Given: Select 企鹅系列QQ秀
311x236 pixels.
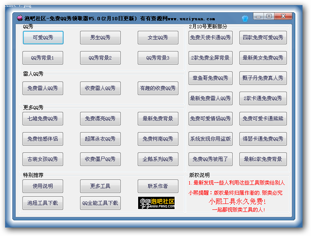Looking at the screenshot, I should point(158,159).
